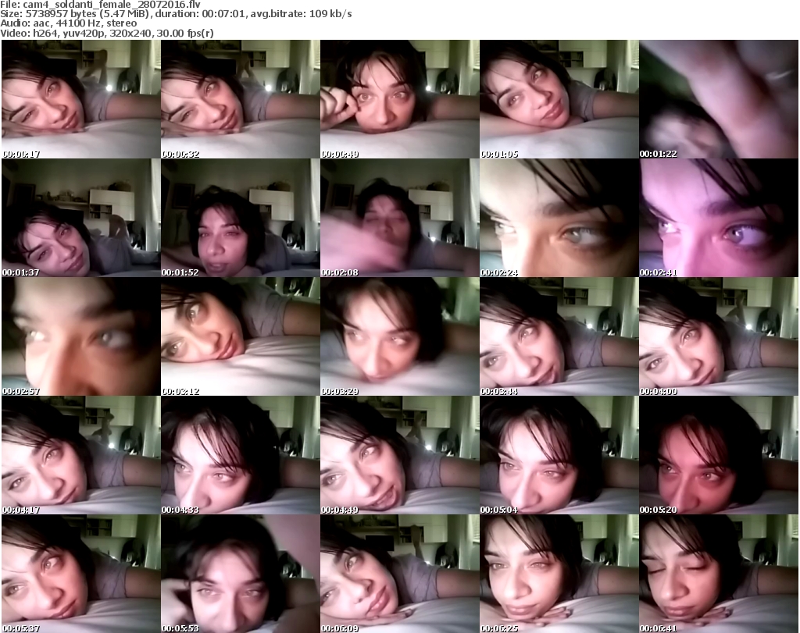Select the thumbnail stamped 00:03:12
Image resolution: width=800 pixels, height=633 pixels.
[x=241, y=337]
